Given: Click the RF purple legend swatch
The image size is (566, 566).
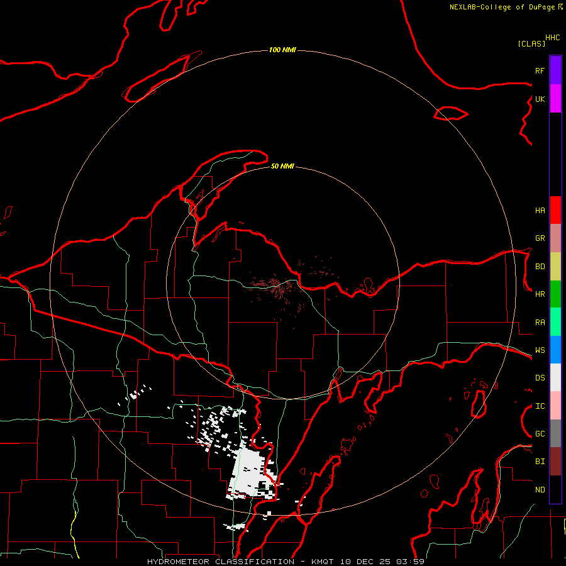Looking at the screenshot, I should coord(555,70).
